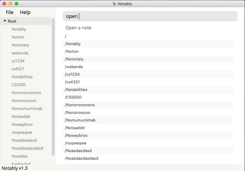Click the Notably app icon in title bar
Viewport: 245px width, 171px height.
tap(114, 4)
